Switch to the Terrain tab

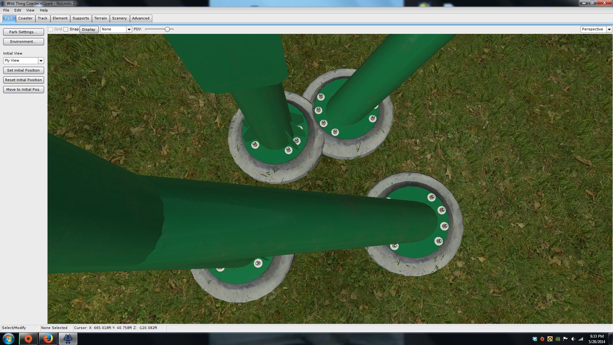click(100, 18)
